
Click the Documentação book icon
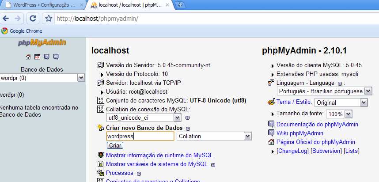click(271, 124)
